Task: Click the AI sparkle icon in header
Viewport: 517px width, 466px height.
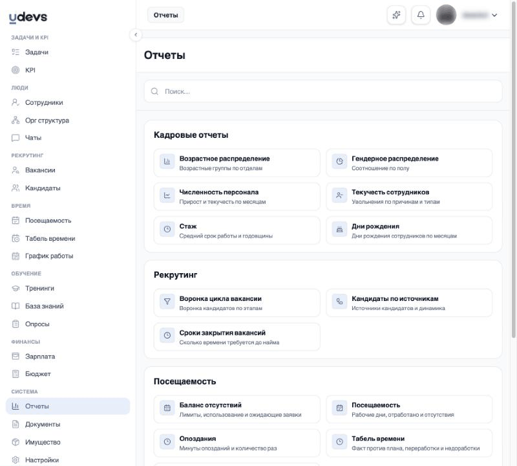Action: [396, 15]
